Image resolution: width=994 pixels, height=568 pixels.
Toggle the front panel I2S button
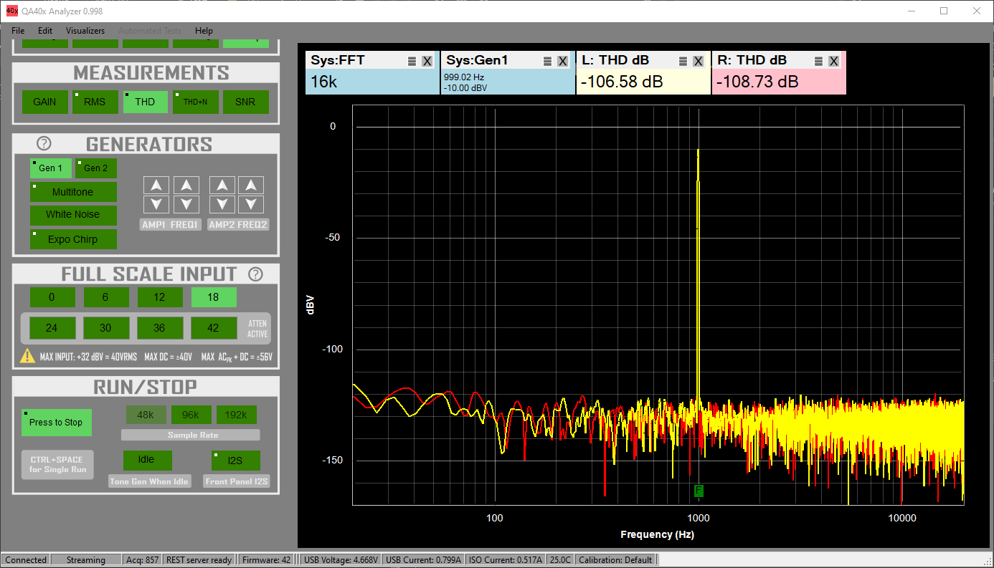coord(235,461)
